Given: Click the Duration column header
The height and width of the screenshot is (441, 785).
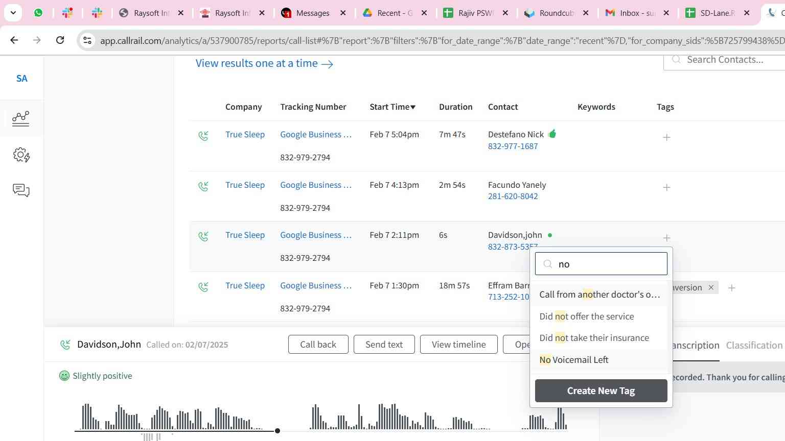Looking at the screenshot, I should coord(455,107).
